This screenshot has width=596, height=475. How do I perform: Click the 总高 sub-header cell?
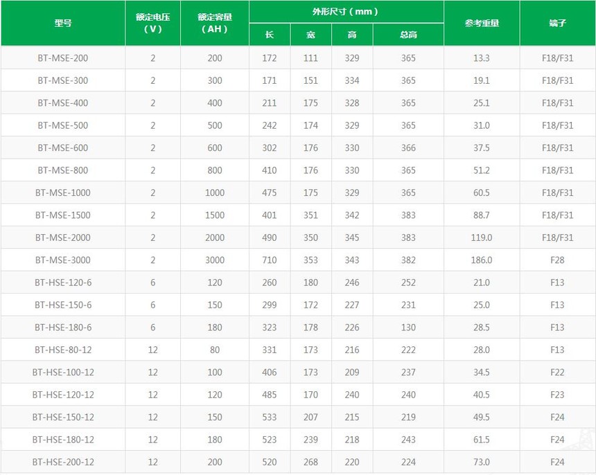[x=408, y=35]
